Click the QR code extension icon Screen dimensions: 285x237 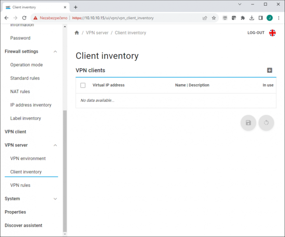click(x=225, y=18)
